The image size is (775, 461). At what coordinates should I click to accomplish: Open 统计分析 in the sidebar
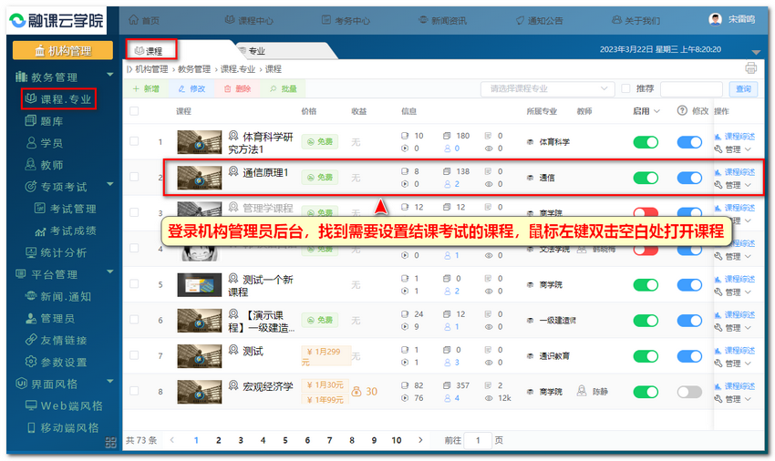tap(56, 252)
